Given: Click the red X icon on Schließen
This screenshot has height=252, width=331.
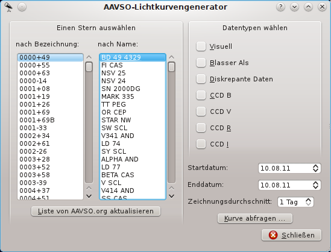Looking at the screenshot, I should (273, 235).
